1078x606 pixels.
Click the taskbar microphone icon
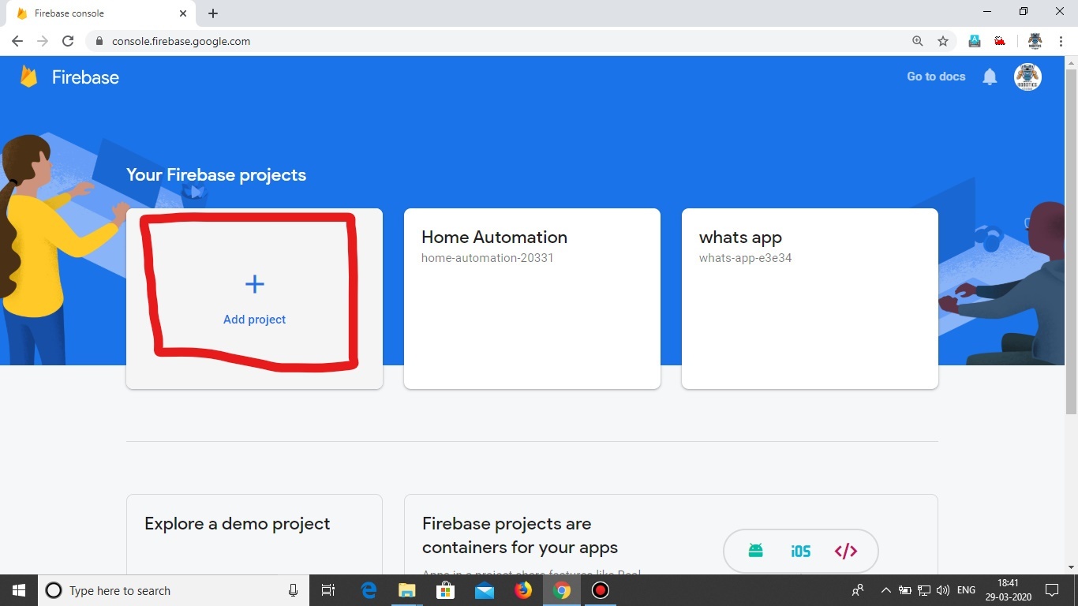click(x=293, y=590)
